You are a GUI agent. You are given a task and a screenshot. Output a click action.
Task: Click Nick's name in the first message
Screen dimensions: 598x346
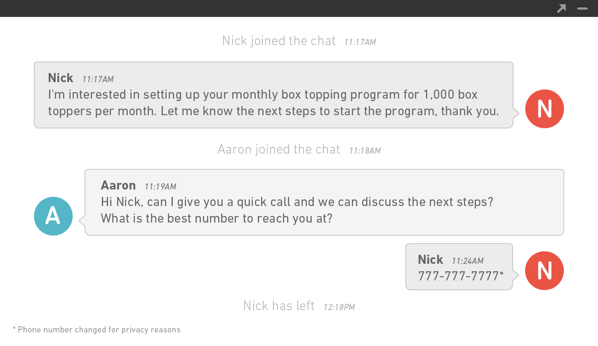tap(61, 78)
